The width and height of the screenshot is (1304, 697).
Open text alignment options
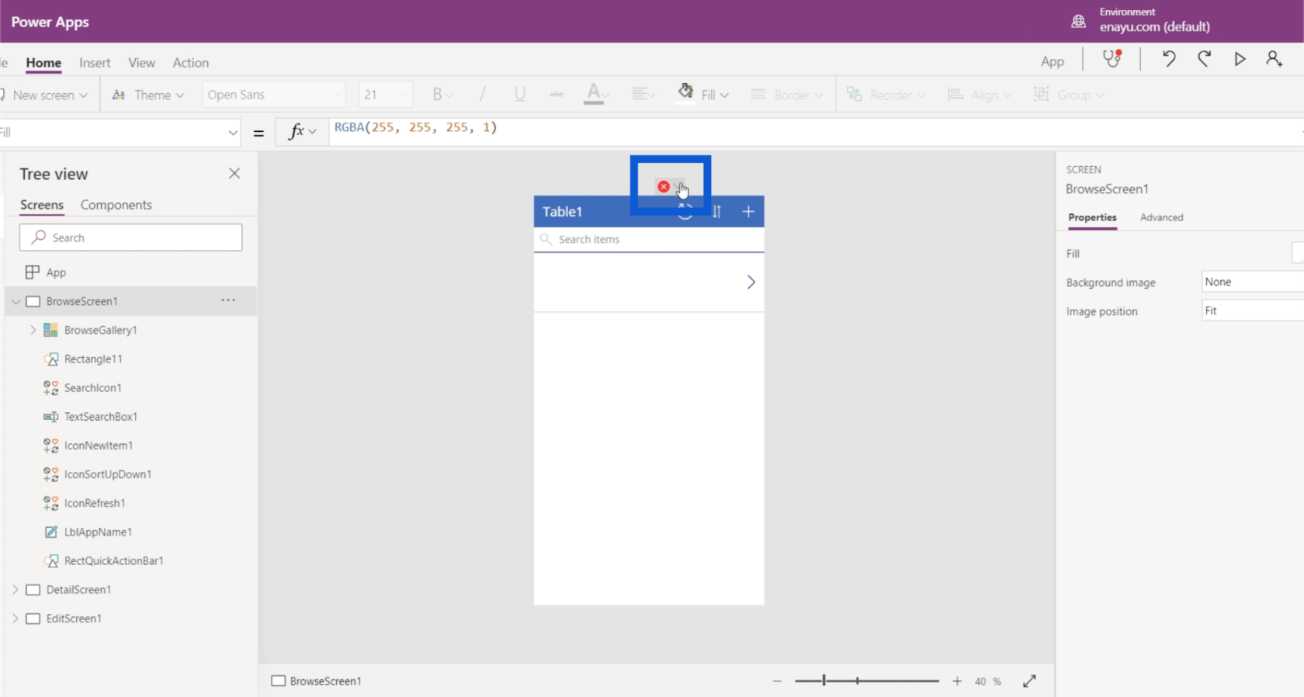tap(642, 95)
